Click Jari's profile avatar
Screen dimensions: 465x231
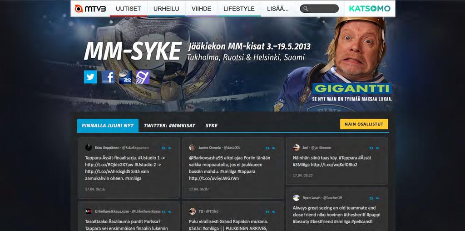point(296,148)
